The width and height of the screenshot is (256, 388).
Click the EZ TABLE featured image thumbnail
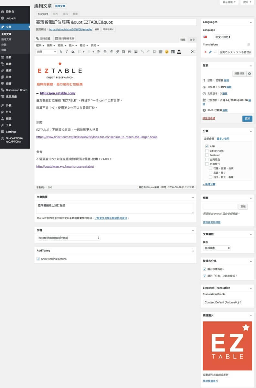click(228, 346)
